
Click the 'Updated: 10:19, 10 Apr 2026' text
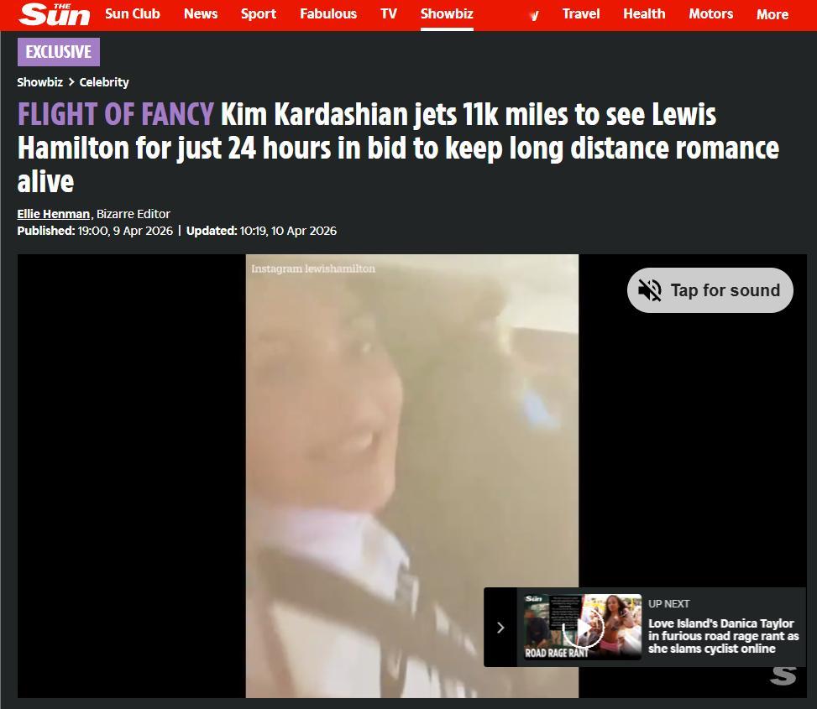point(262,231)
